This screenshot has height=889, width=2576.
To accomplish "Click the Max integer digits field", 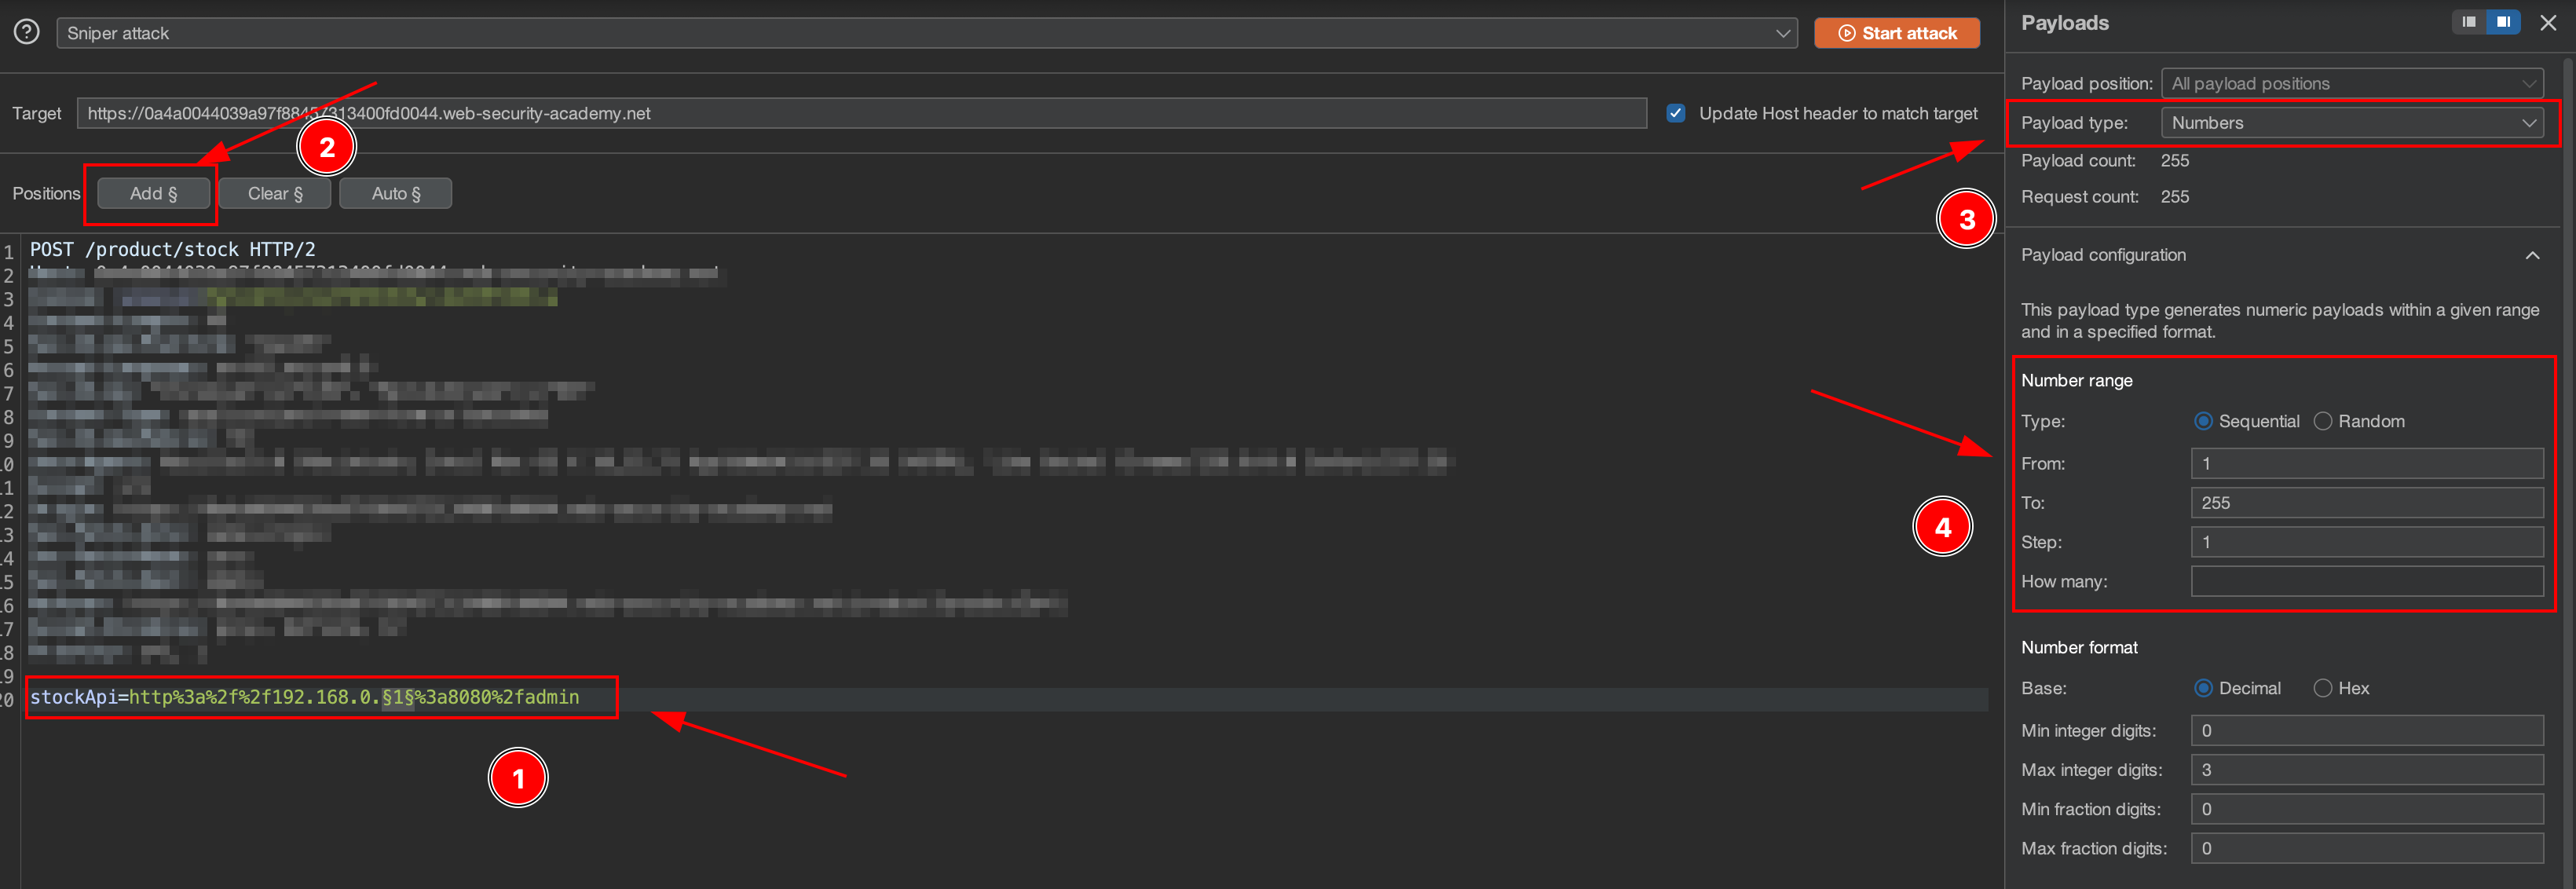I will 2366,770.
